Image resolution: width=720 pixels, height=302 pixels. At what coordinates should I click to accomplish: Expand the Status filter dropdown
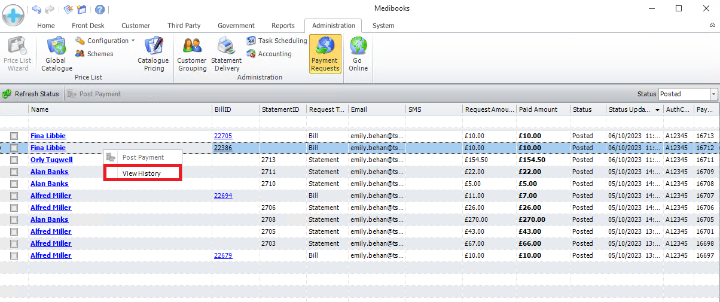[713, 94]
